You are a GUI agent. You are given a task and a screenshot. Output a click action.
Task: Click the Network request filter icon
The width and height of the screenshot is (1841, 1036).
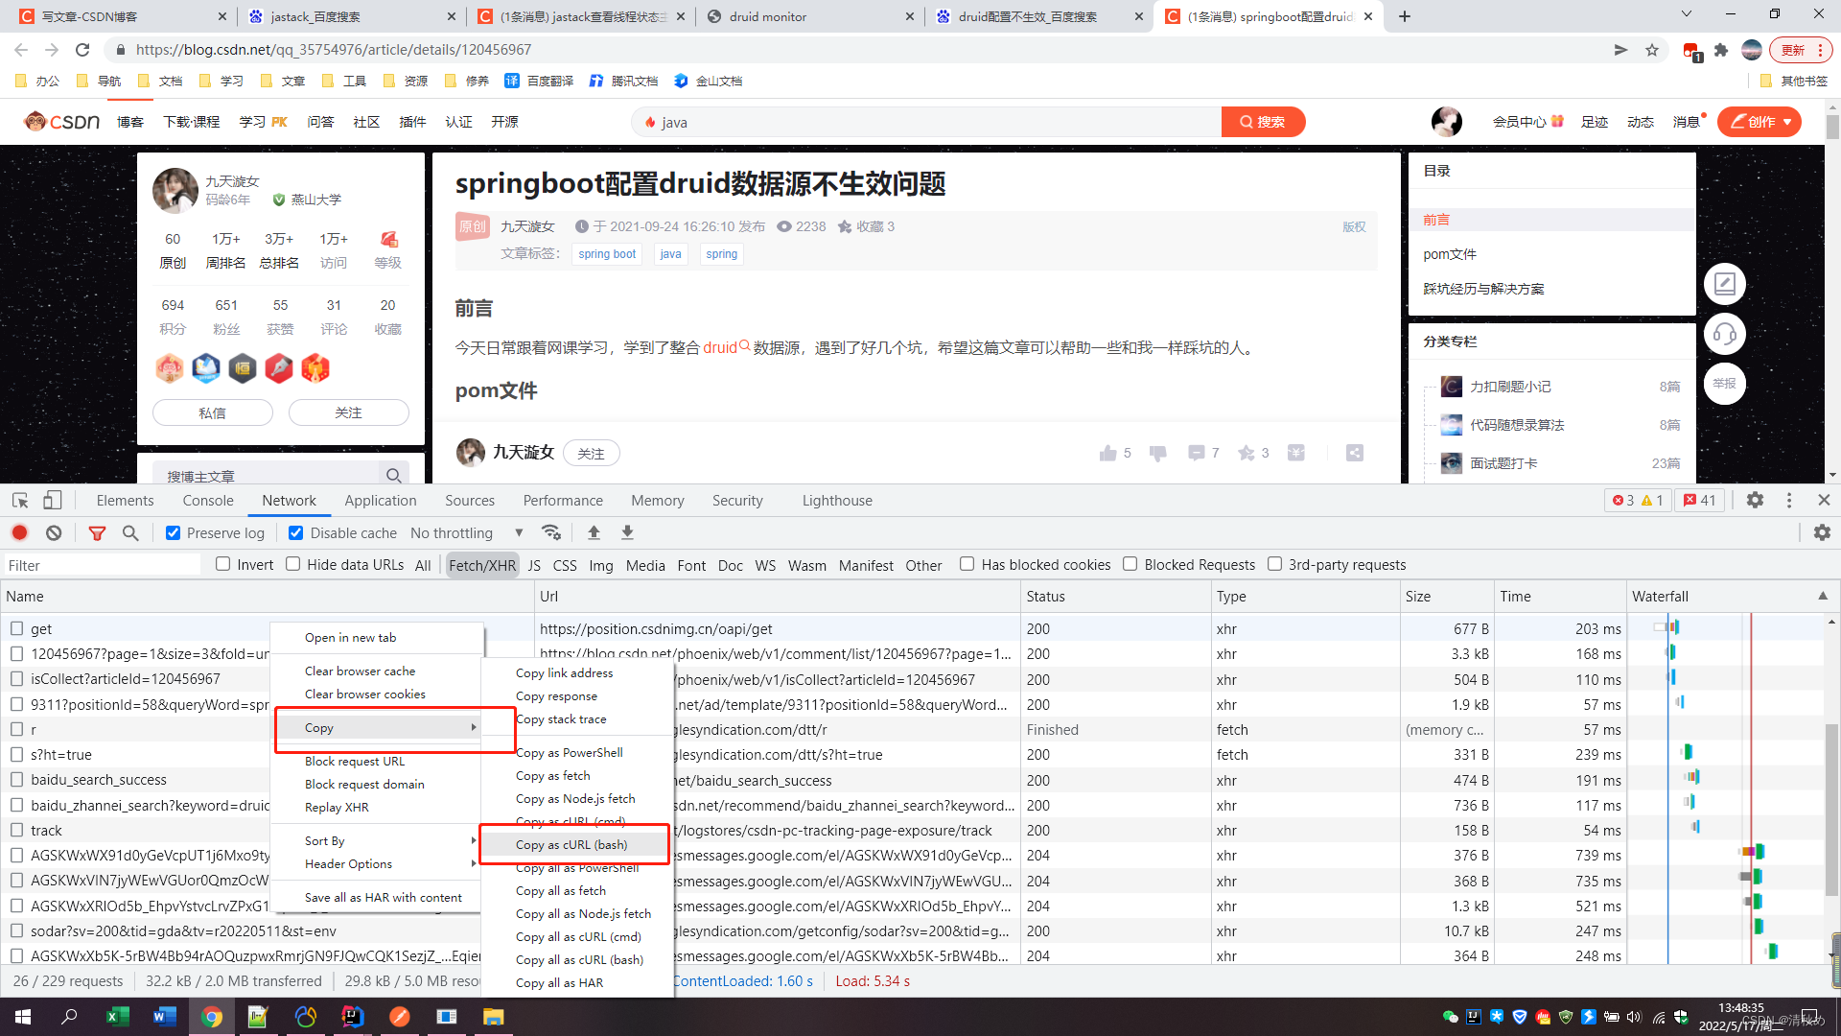point(99,531)
